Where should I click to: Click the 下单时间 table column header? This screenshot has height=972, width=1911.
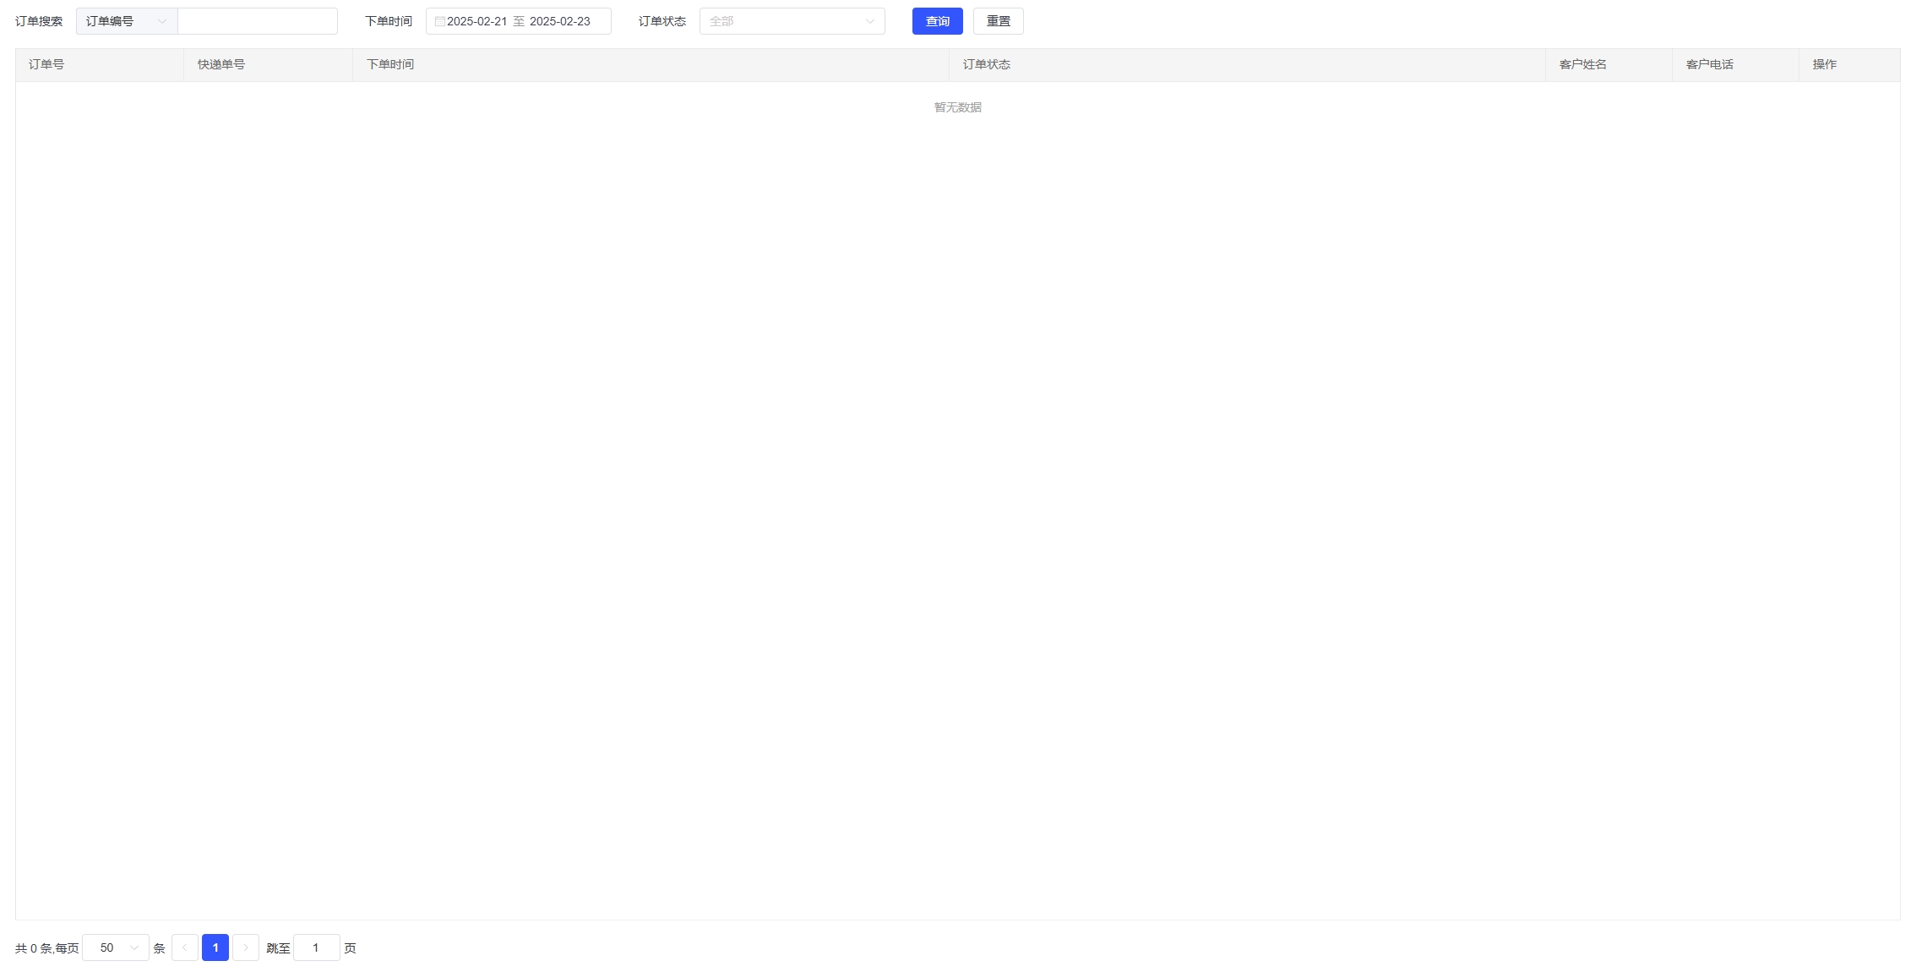tap(390, 64)
